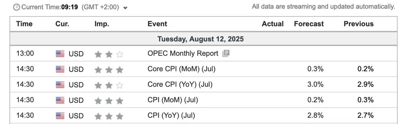Screen dimensions: 403x124
Task: Open the CPI (YoY) (Jul) event
Action: click(x=171, y=115)
